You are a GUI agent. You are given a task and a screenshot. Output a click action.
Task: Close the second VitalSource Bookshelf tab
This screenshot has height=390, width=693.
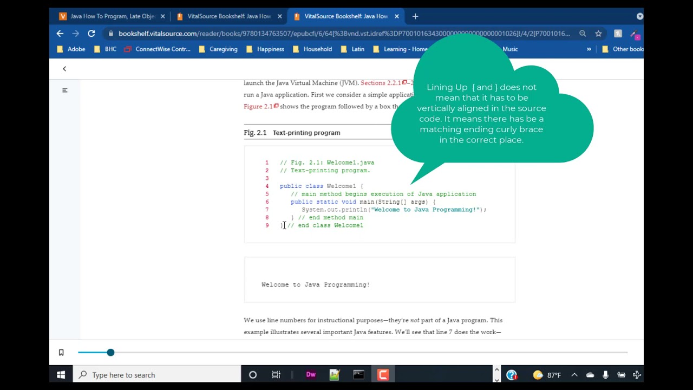pyautogui.click(x=279, y=16)
